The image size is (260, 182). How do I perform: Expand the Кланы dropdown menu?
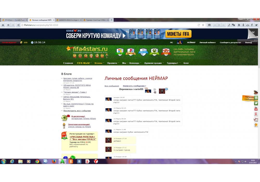click(x=98, y=63)
